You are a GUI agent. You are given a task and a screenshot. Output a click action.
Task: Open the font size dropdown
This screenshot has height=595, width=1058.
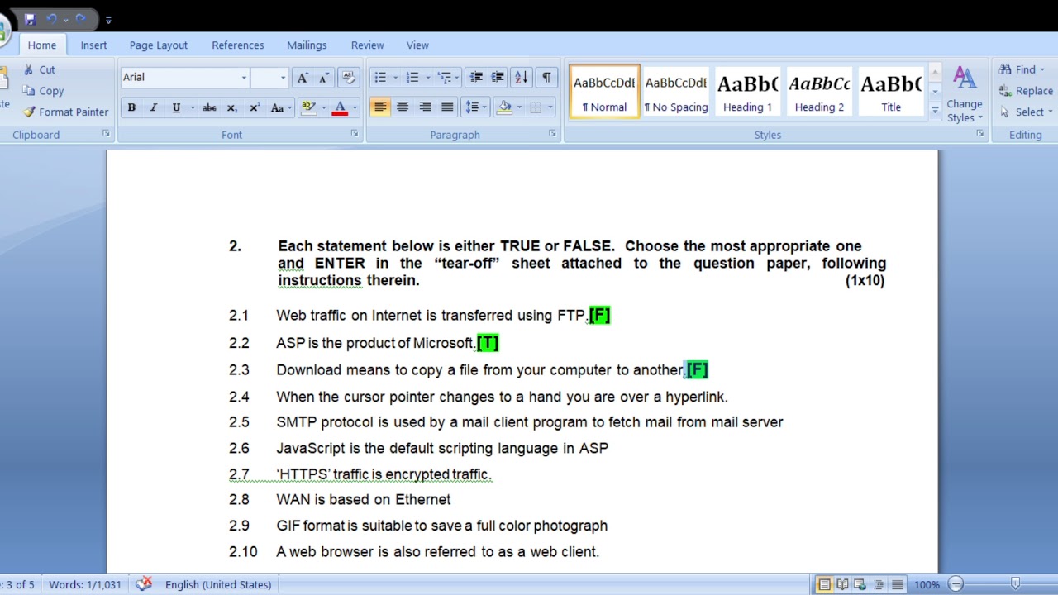click(283, 78)
